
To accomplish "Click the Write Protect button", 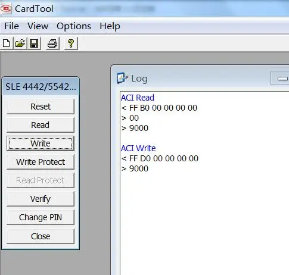I will click(41, 162).
